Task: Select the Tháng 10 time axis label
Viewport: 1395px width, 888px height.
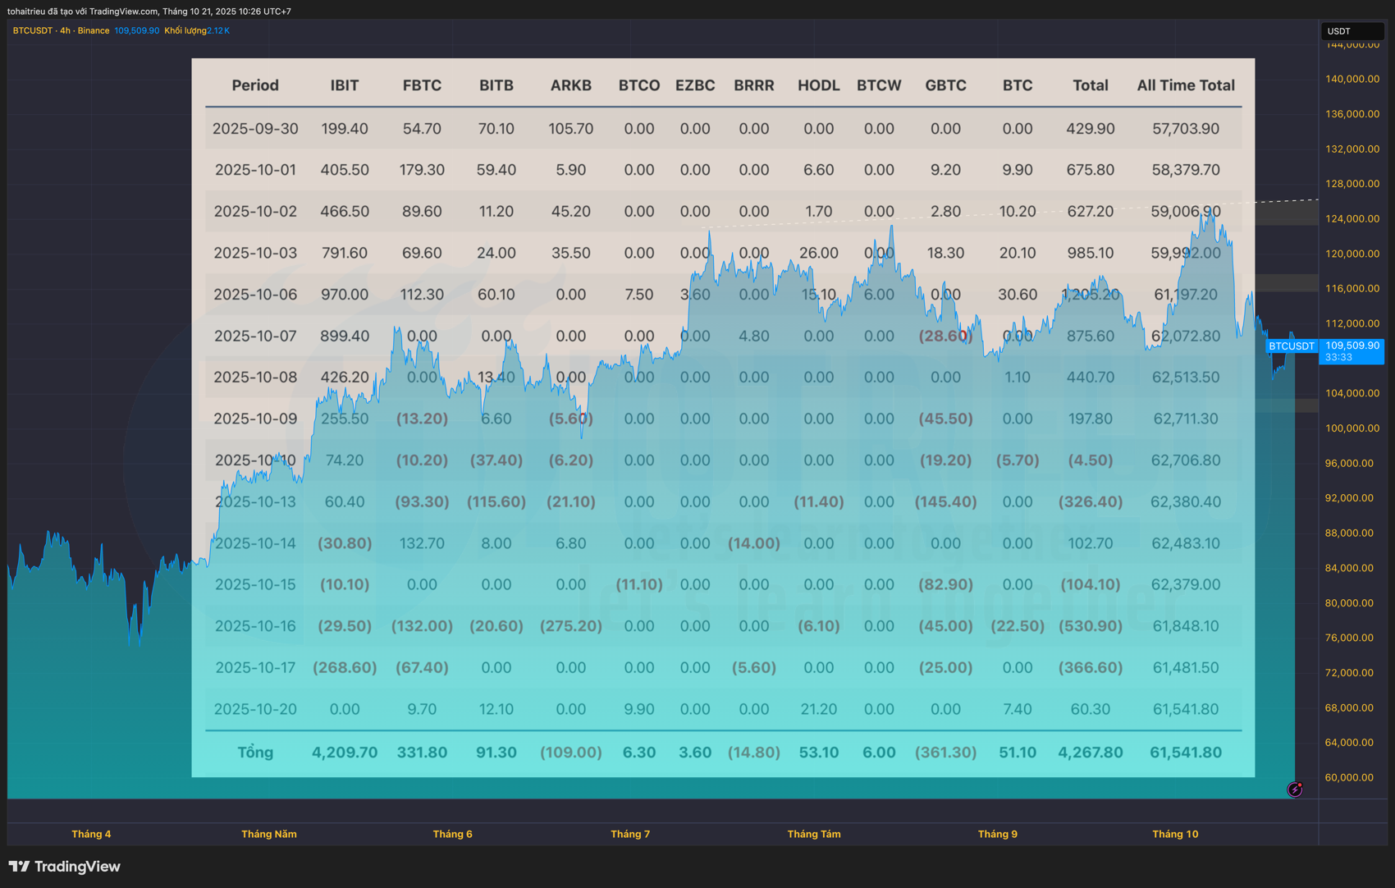Action: coord(1174,834)
